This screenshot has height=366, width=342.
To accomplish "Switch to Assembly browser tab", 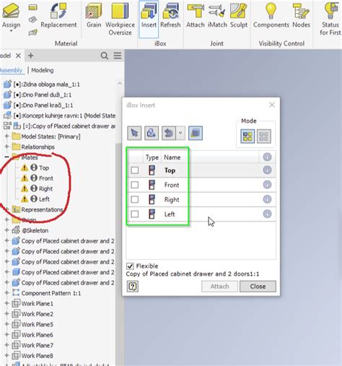I will 11,70.
